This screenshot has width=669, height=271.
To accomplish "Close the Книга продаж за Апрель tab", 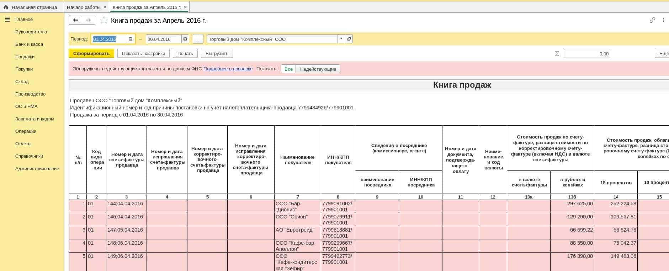I will point(185,7).
